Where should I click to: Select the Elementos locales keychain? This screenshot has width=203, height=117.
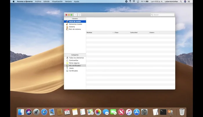75,24
